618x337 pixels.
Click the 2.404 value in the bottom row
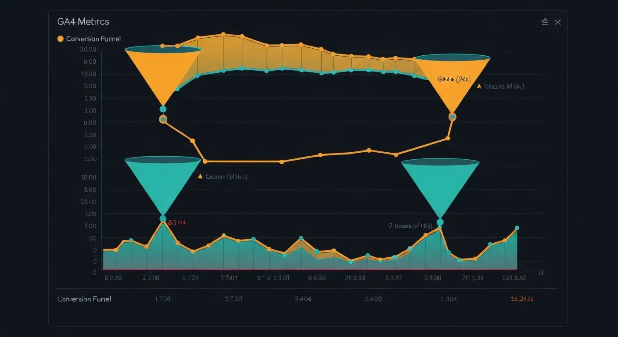pos(303,299)
